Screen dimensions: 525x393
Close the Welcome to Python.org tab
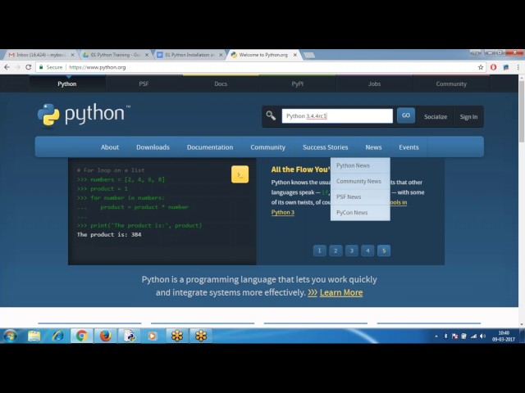tap(295, 55)
